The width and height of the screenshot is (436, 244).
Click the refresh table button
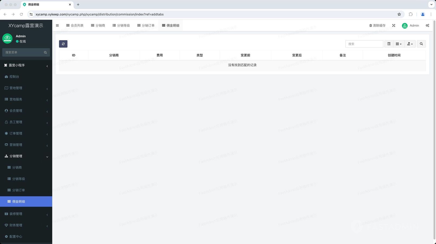63,44
